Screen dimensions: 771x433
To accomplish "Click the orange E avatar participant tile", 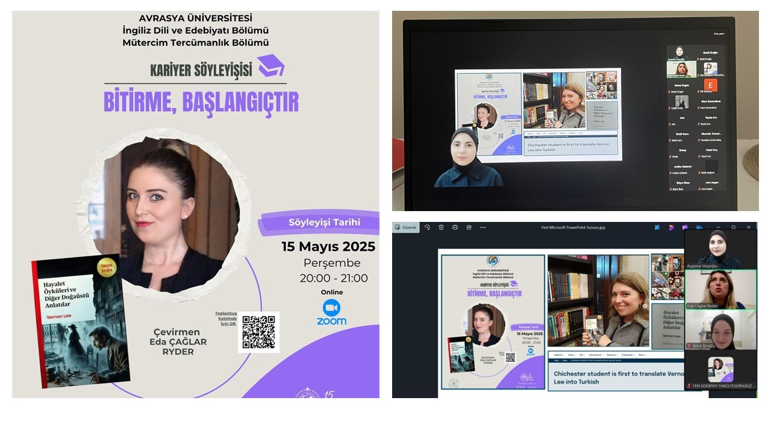I will 711,85.
